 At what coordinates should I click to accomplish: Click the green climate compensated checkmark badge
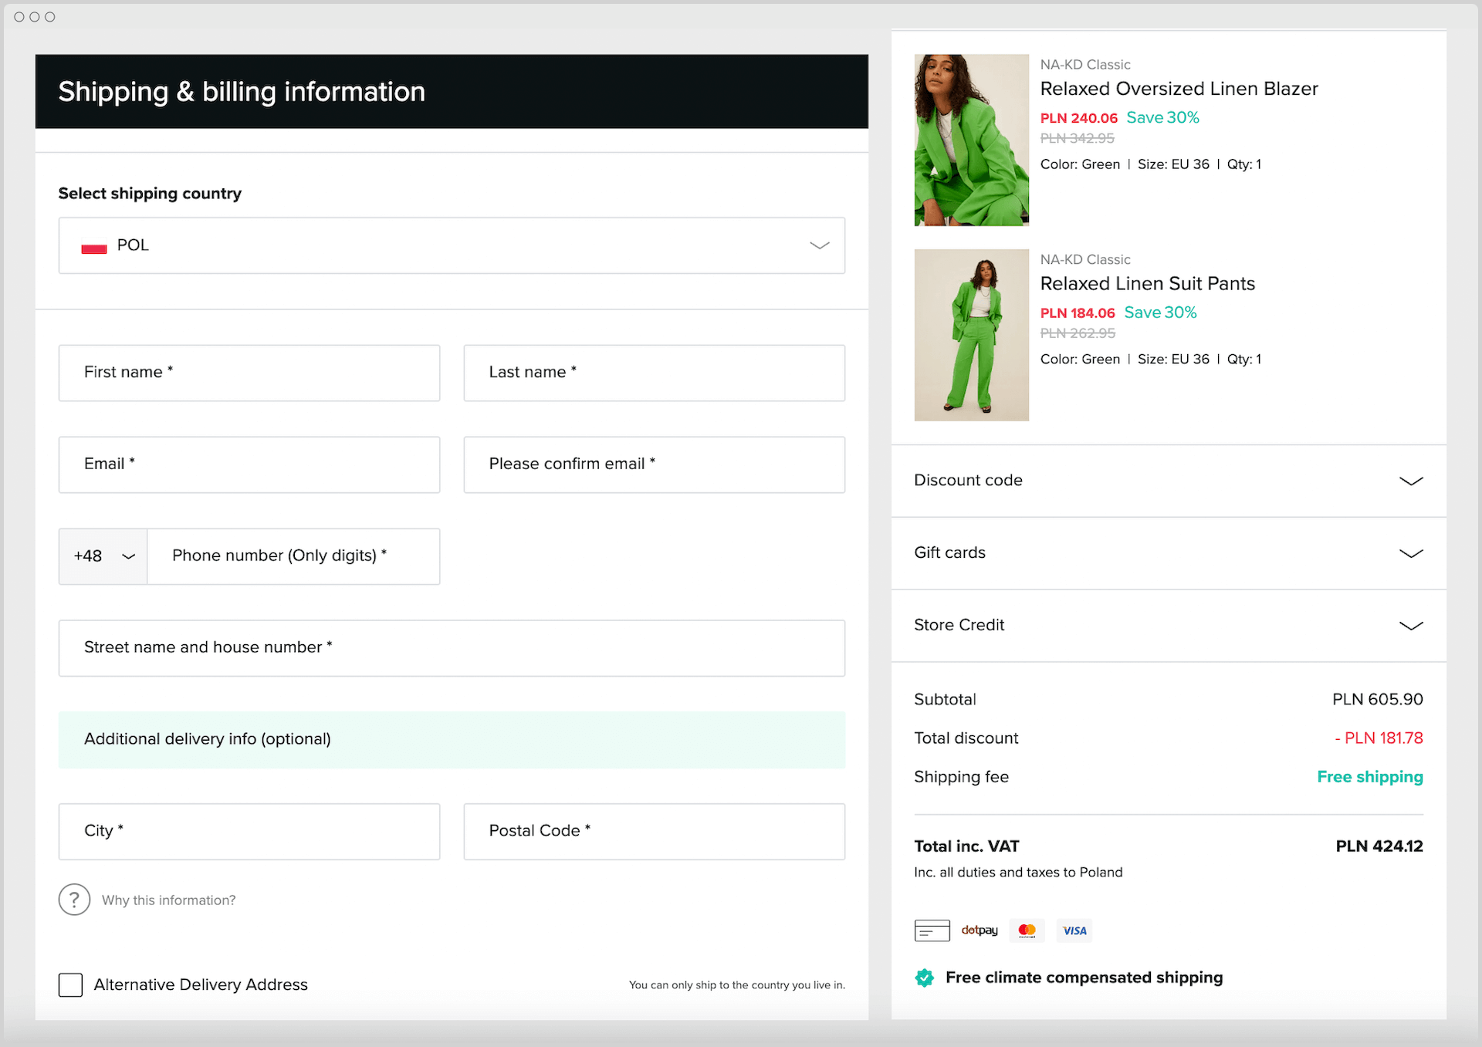coord(924,978)
